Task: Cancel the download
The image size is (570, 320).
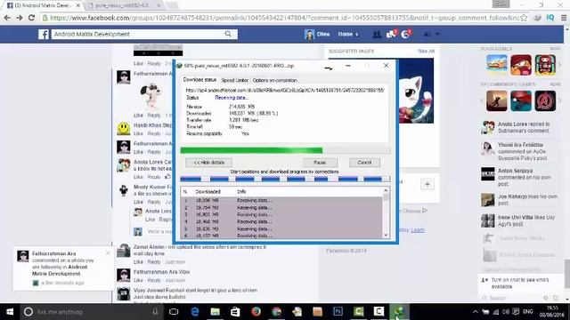Action: point(364,162)
